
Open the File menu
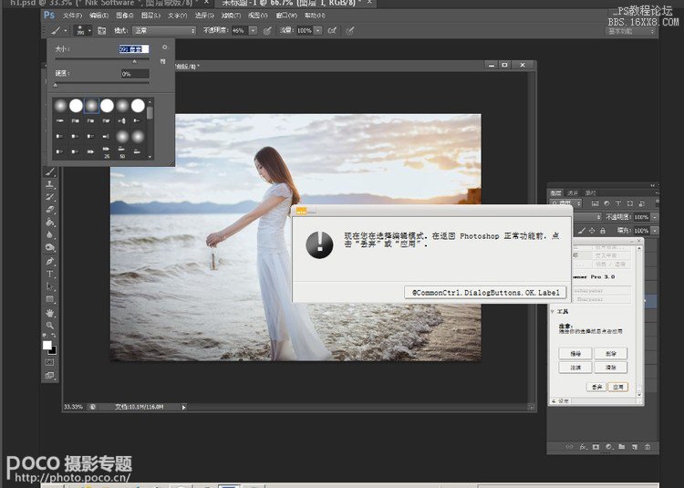pos(72,16)
